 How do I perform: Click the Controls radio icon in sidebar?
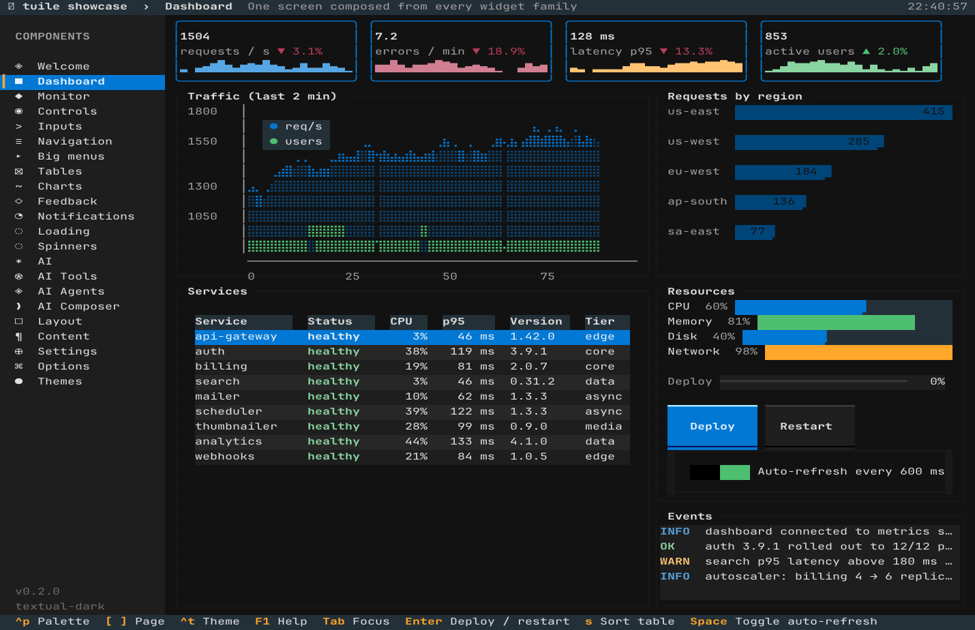pos(19,111)
